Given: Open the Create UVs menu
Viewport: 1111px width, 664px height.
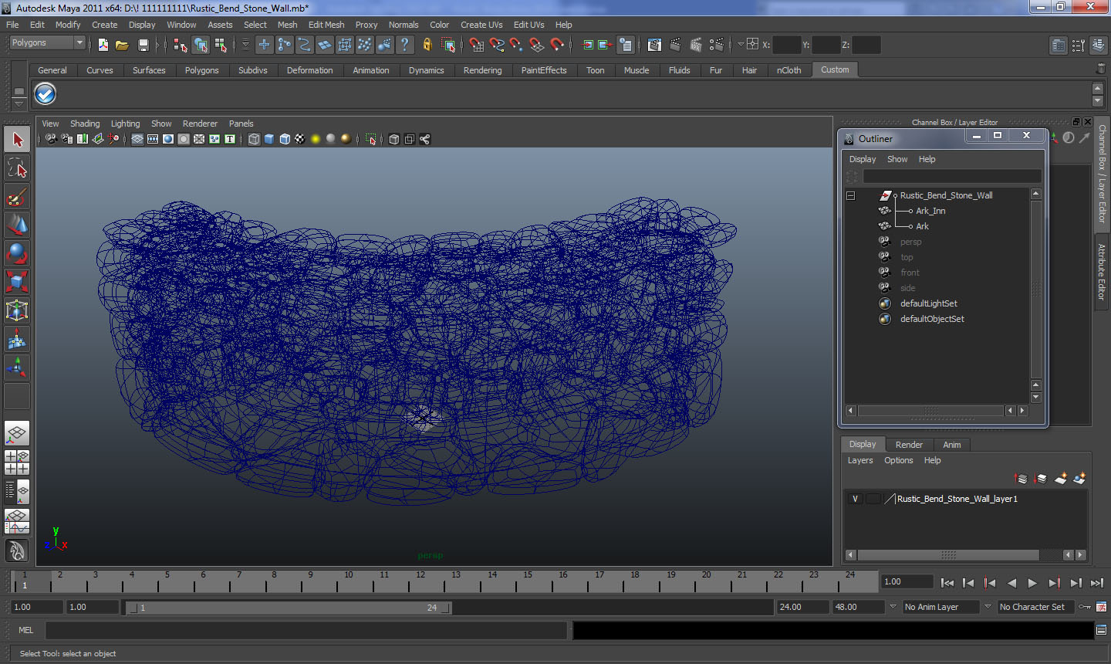Looking at the screenshot, I should pos(481,25).
